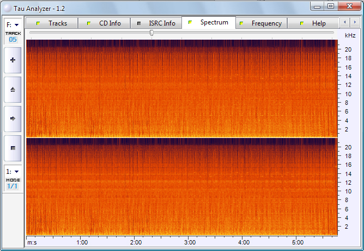The width and height of the screenshot is (364, 251).
Task: Expand the 1: mode dropdown
Action: click(x=13, y=172)
